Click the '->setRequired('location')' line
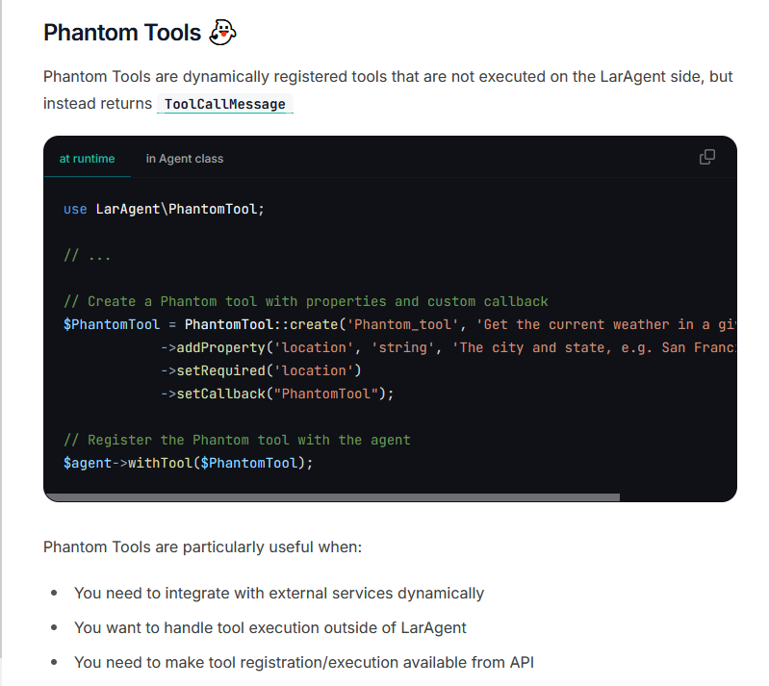The height and width of the screenshot is (686, 769). click(261, 370)
